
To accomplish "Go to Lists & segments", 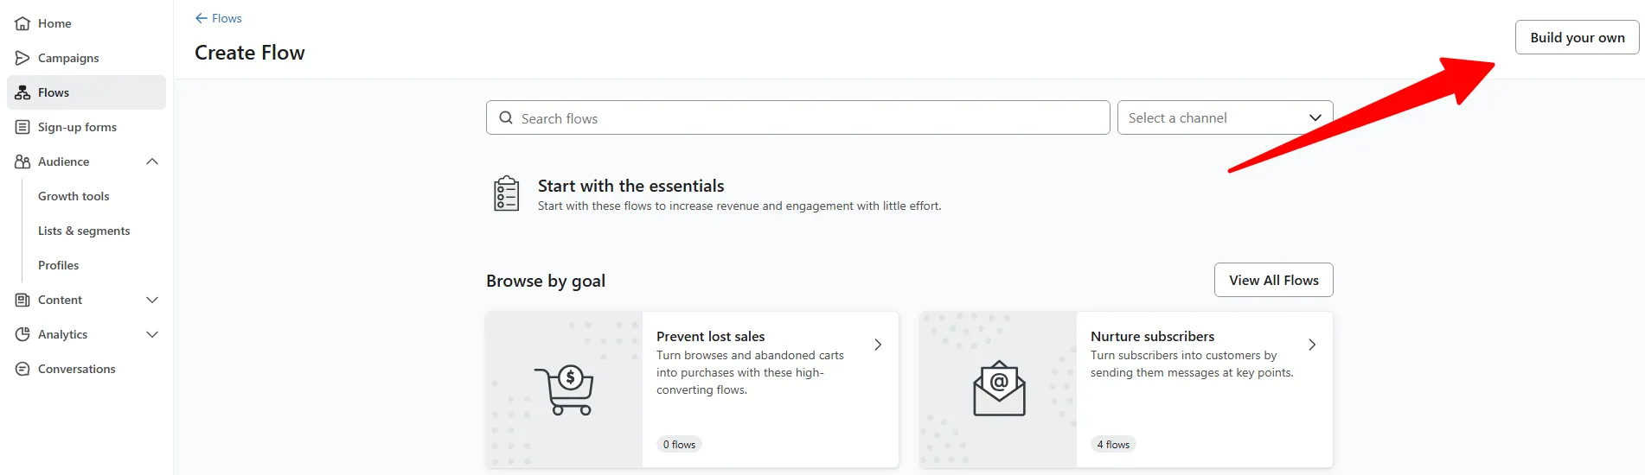I will (84, 231).
